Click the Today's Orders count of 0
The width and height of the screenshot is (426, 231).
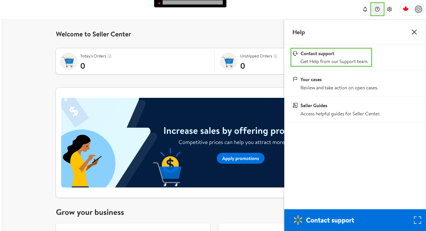pyautogui.click(x=83, y=66)
